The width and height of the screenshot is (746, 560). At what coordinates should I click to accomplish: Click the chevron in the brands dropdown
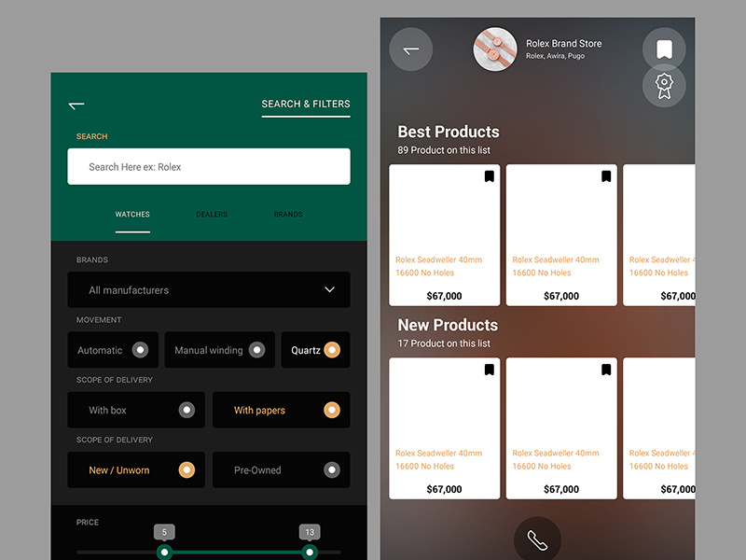pos(330,289)
